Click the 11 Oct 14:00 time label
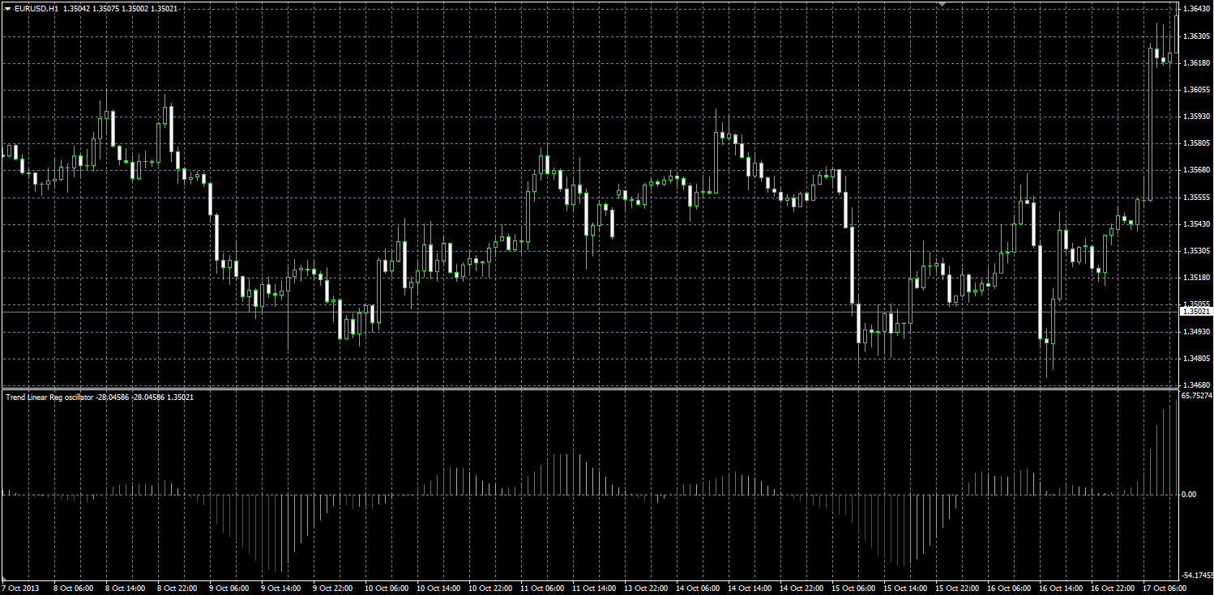The height and width of the screenshot is (595, 1214). [x=593, y=589]
